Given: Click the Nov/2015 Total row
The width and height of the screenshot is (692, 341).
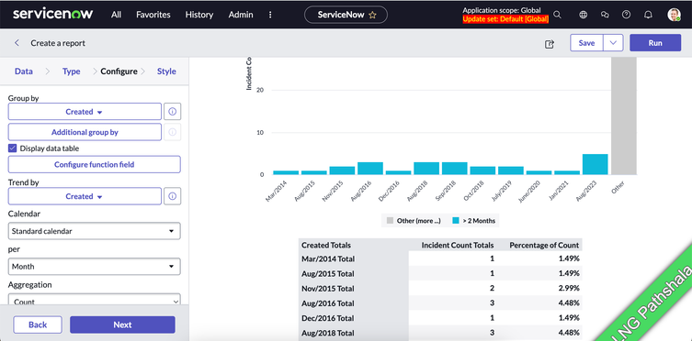Looking at the screenshot, I should coord(440,288).
